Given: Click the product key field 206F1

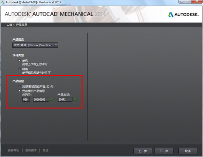Looking at the screenshot, I should tap(65, 100).
